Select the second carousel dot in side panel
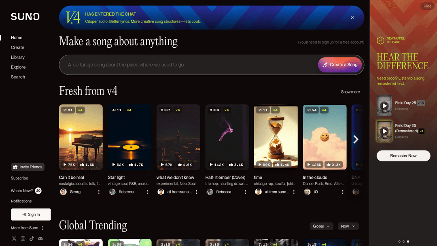Image resolution: width=437 pixels, height=246 pixels. point(403,242)
